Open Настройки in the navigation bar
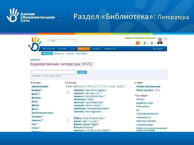This screenshot has height=145, width=194. coord(158,49)
